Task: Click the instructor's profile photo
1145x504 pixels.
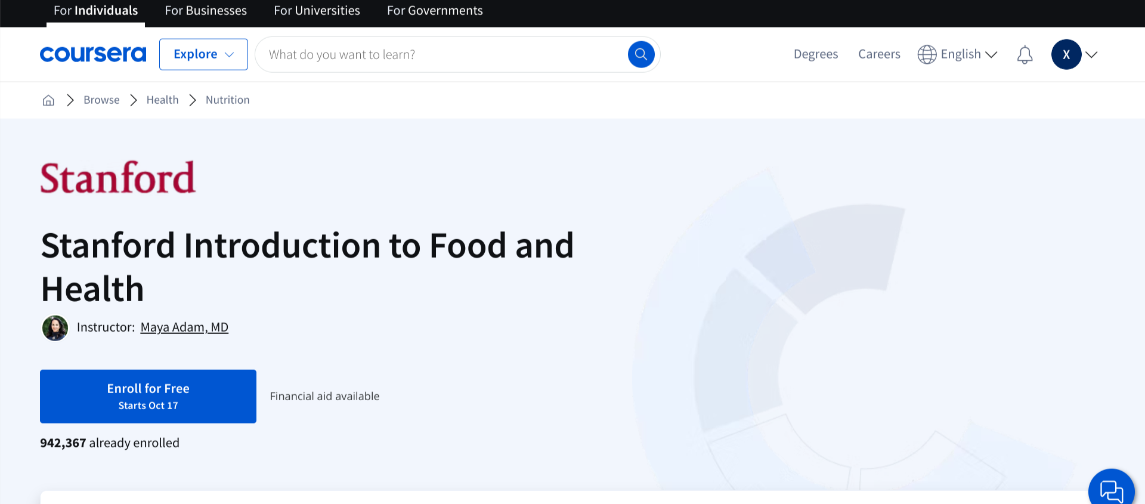Action: [x=55, y=328]
